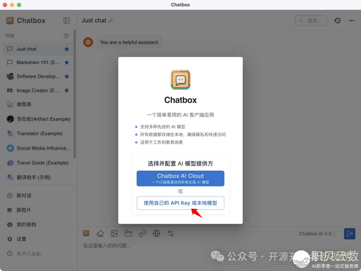The height and width of the screenshot is (271, 361).
Task: Open the conversation settings sliders icon
Action: click(170, 234)
